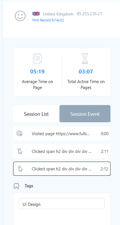
Task: Click the 03:07 total active time value
Action: 86,72
